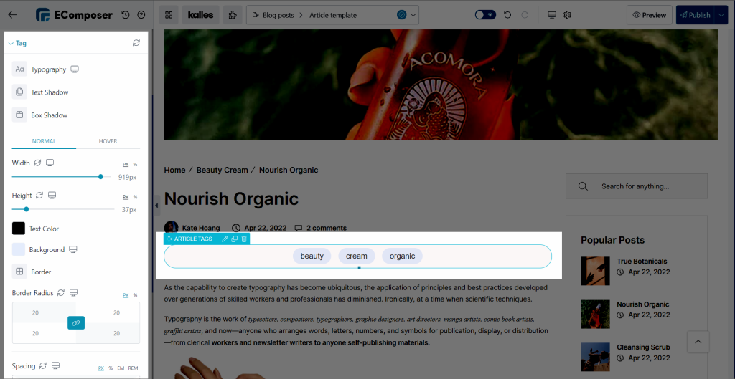Toggle the dark mode switch
This screenshot has width=735, height=379.
485,15
